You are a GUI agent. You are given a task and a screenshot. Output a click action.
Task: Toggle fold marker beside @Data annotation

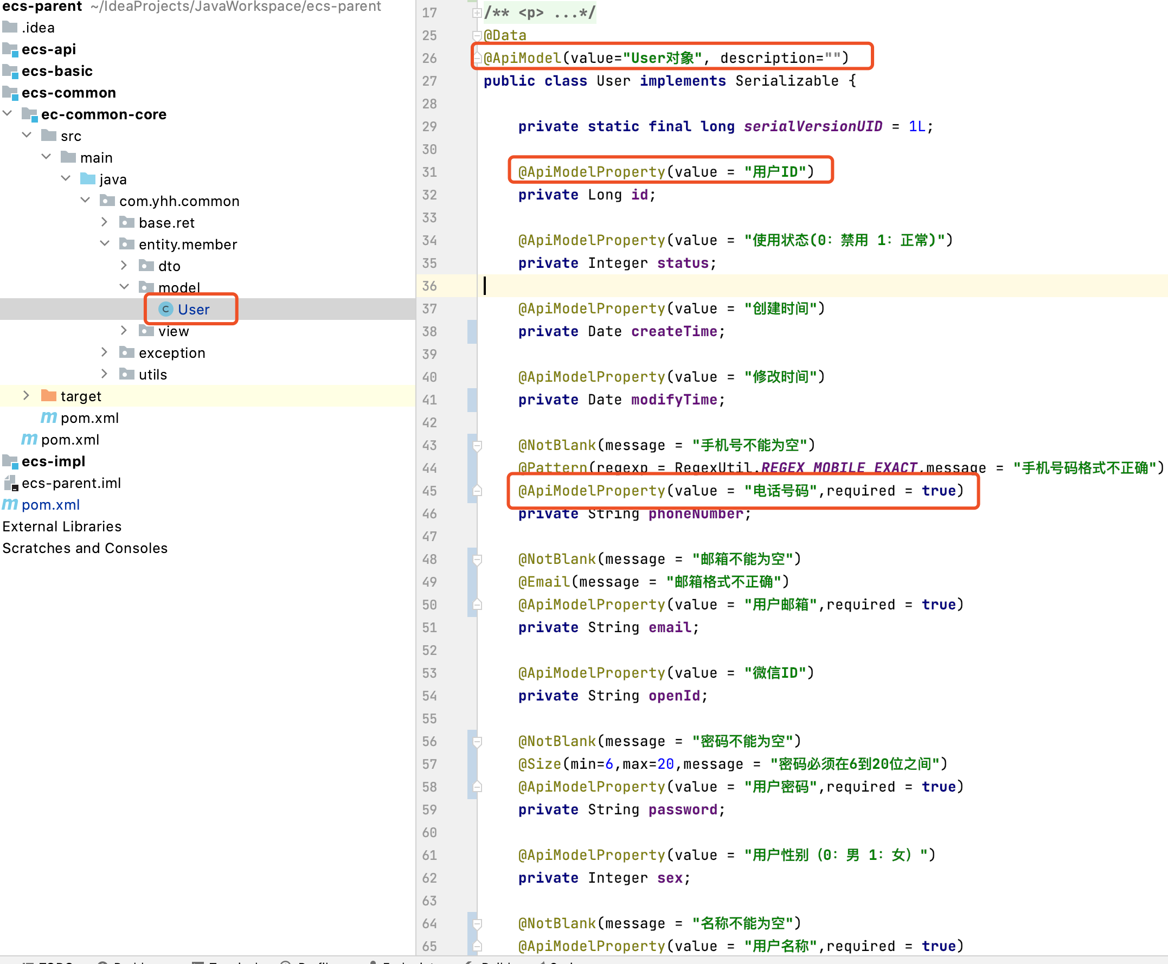(x=477, y=36)
